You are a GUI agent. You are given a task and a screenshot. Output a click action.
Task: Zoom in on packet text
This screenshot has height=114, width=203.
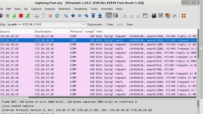pyautogui.click(x=125, y=16)
